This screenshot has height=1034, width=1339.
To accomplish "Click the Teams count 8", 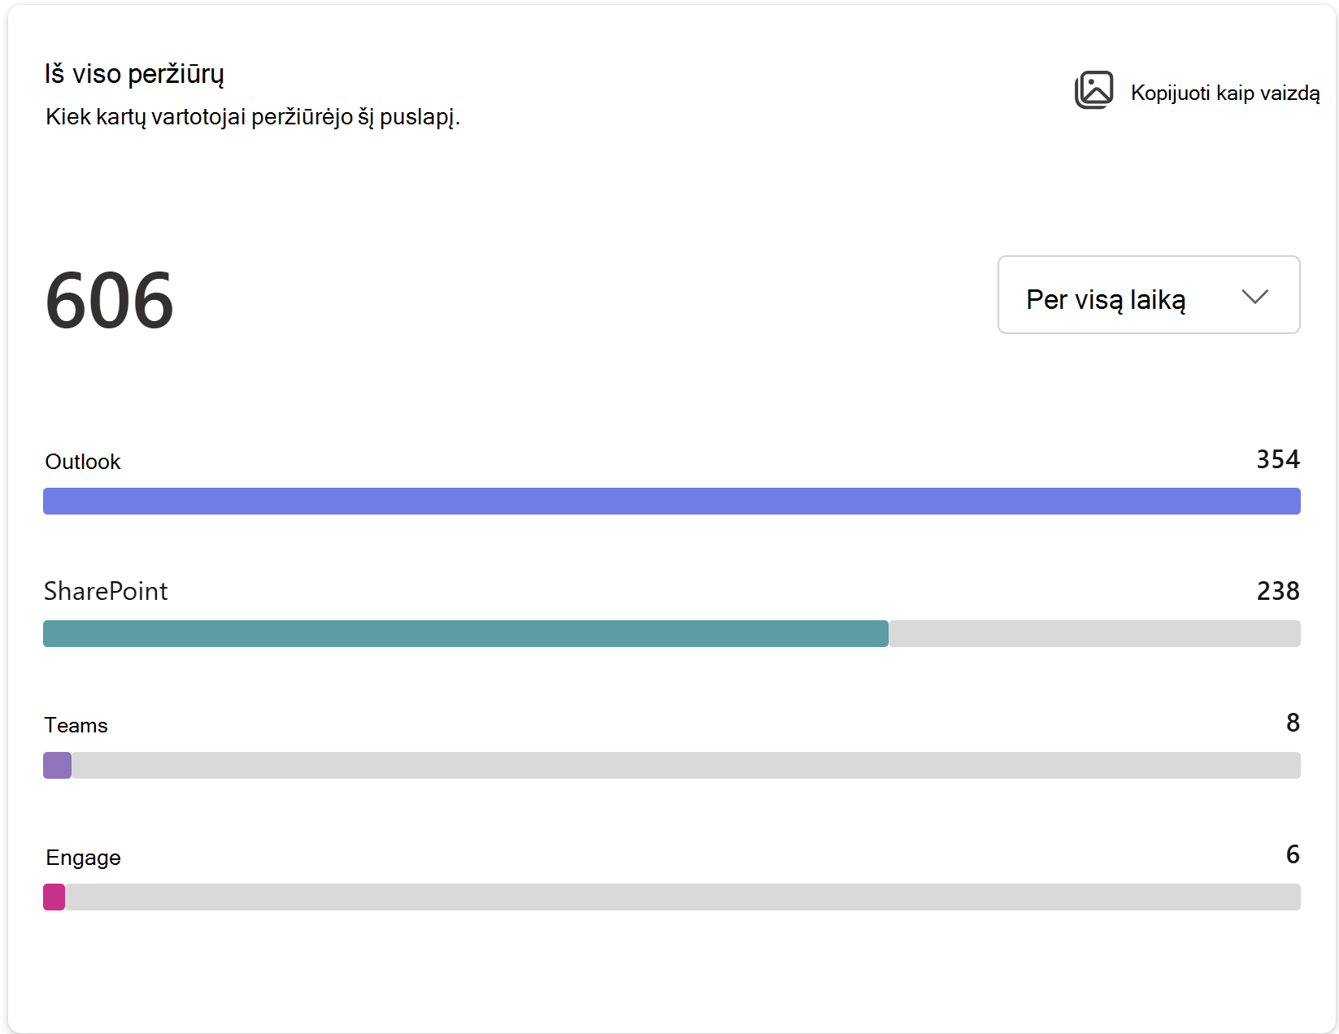I will (x=1293, y=723).
